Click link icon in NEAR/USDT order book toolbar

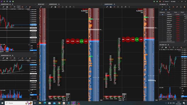pyautogui.click(x=41, y=7)
